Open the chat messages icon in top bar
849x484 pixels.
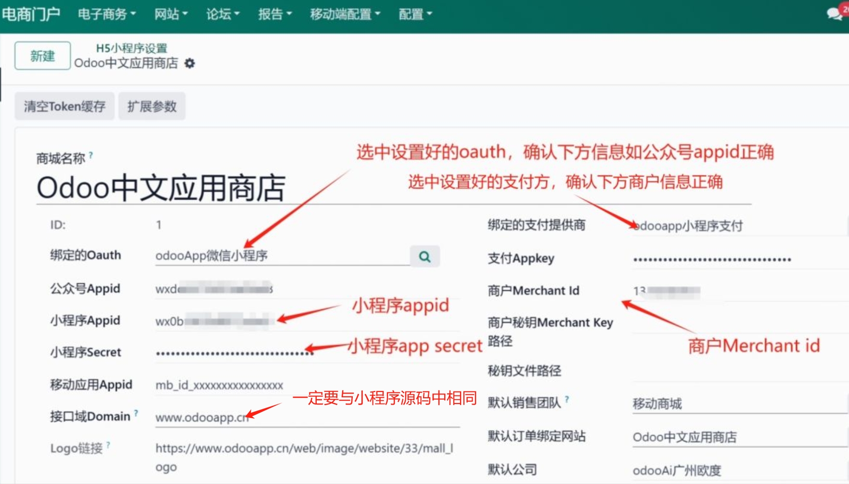[x=834, y=13]
